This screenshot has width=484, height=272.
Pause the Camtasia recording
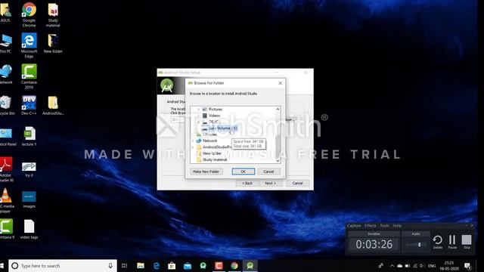pyautogui.click(x=452, y=242)
